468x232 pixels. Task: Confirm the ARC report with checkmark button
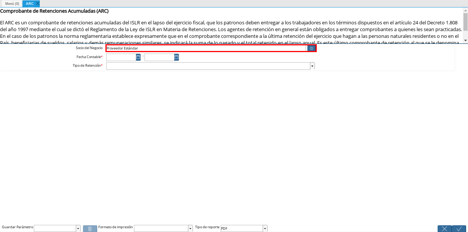pyautogui.click(x=459, y=229)
